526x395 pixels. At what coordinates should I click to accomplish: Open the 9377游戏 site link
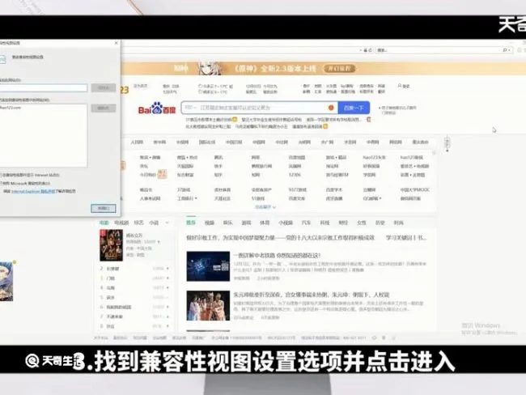point(297,189)
